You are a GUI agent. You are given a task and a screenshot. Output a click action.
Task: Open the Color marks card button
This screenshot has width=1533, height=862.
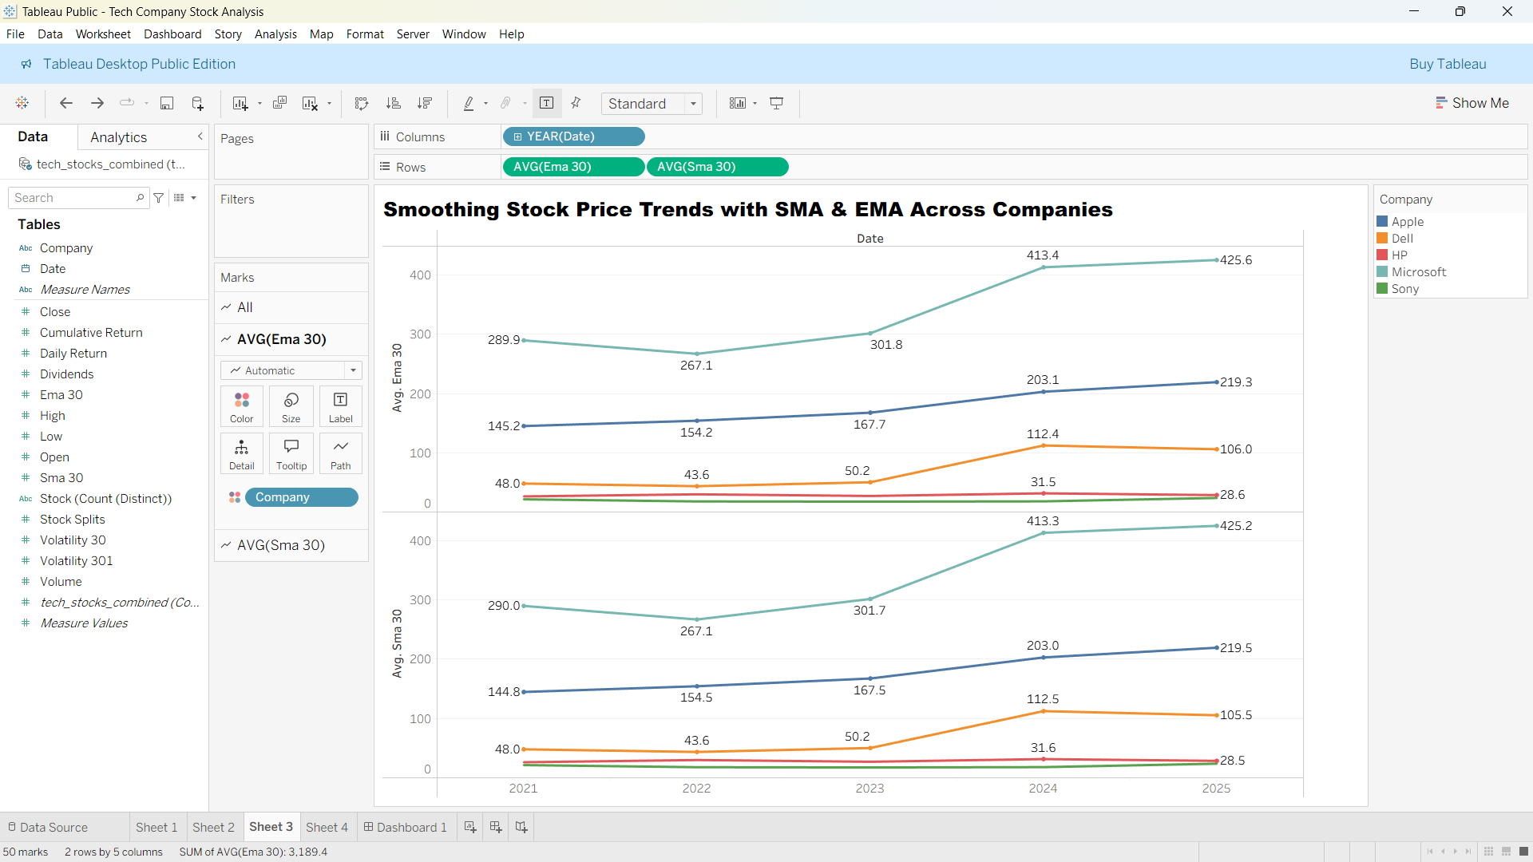(242, 406)
